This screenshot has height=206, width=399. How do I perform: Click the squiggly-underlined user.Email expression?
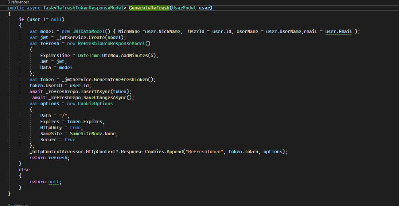[x=339, y=32]
